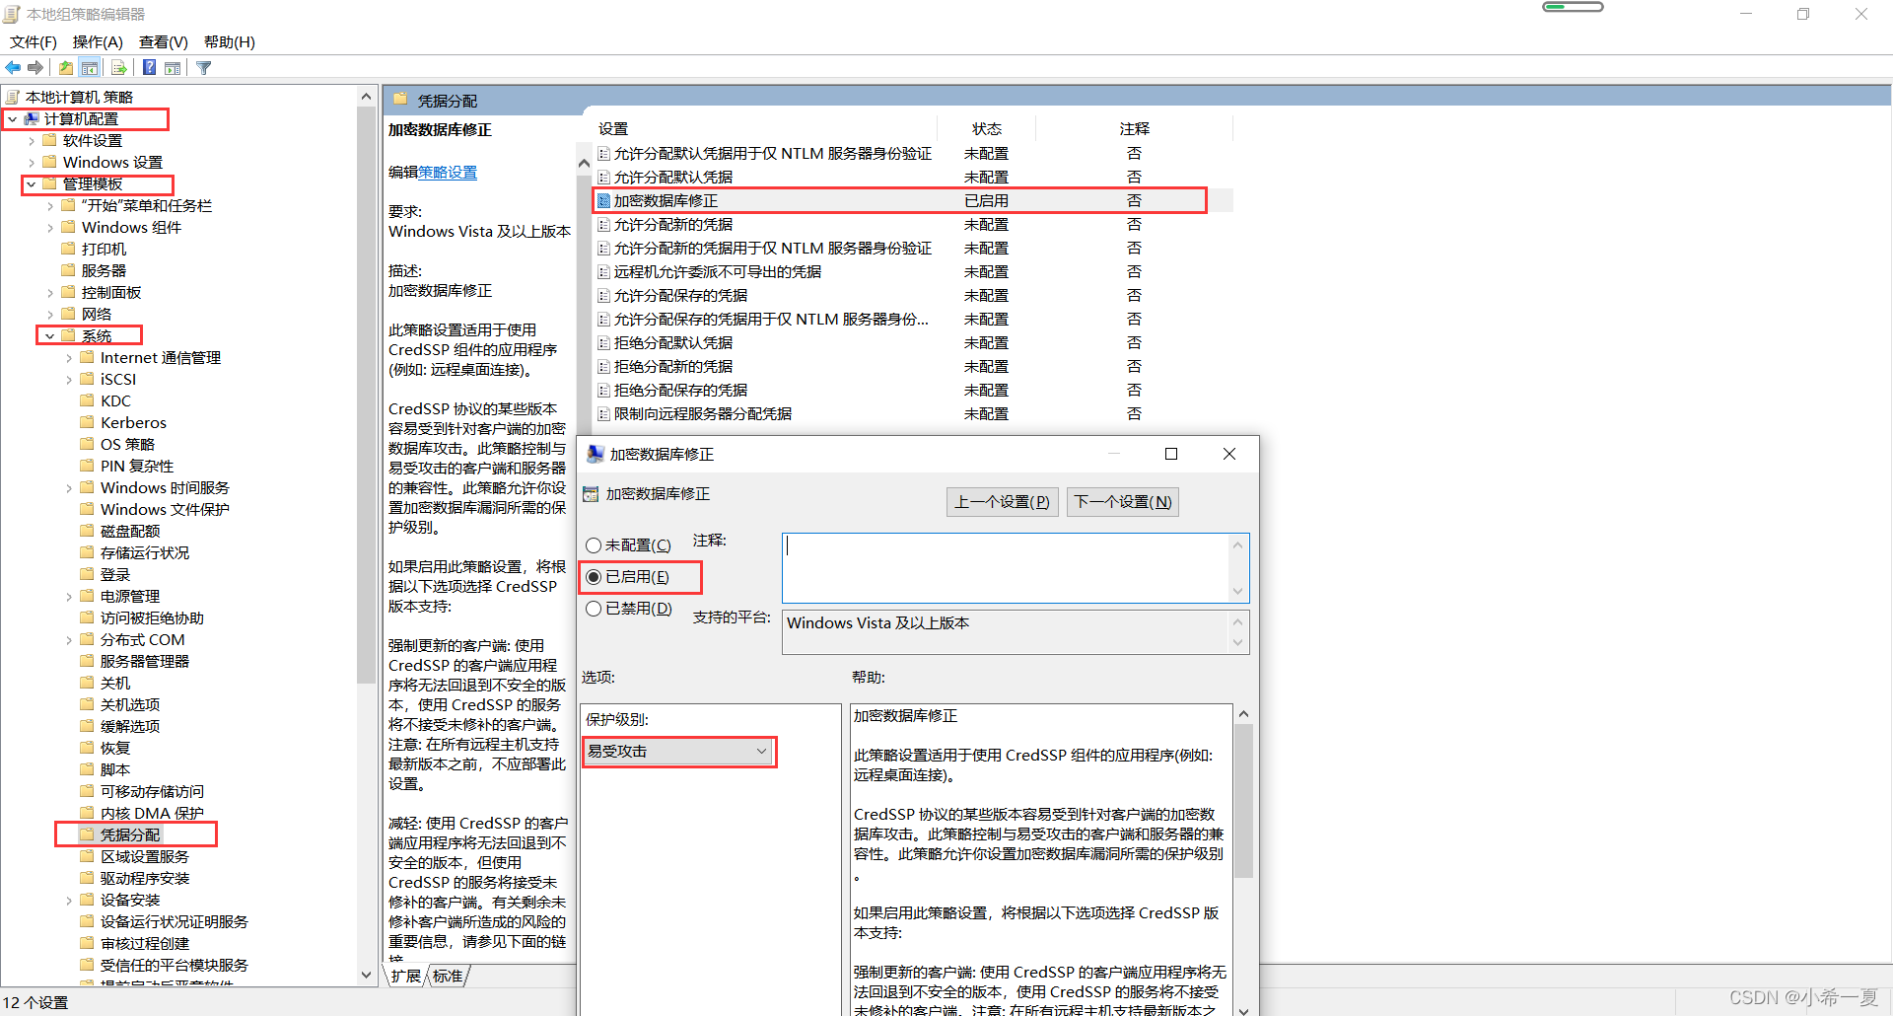Expand the 软件设置 tree node
The height and width of the screenshot is (1016, 1893).
(x=31, y=141)
